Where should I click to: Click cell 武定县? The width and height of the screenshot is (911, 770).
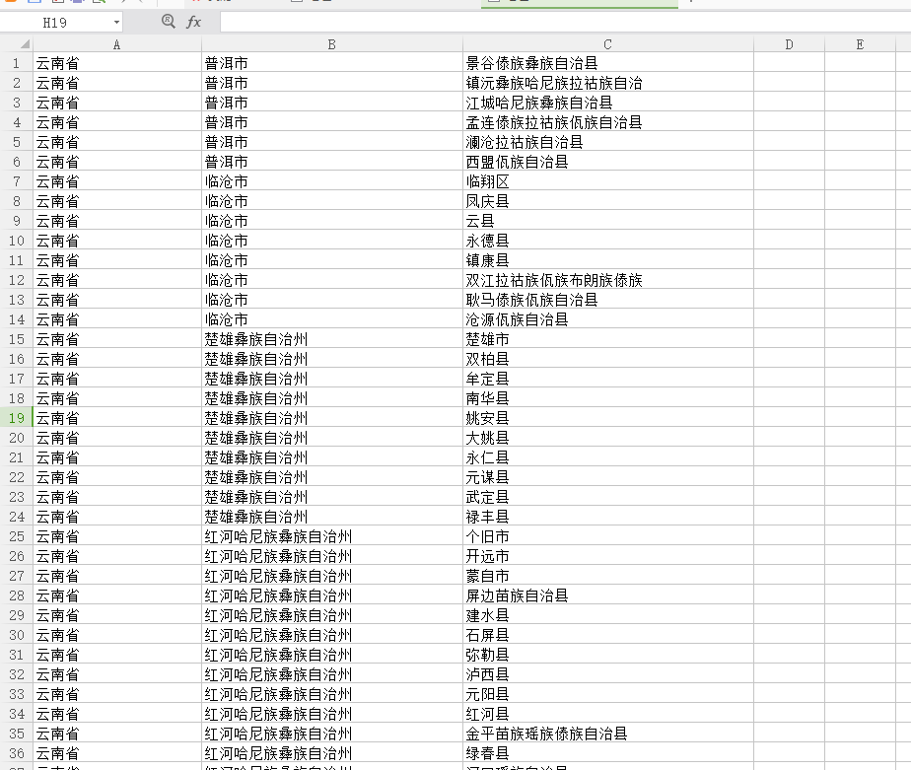point(607,497)
